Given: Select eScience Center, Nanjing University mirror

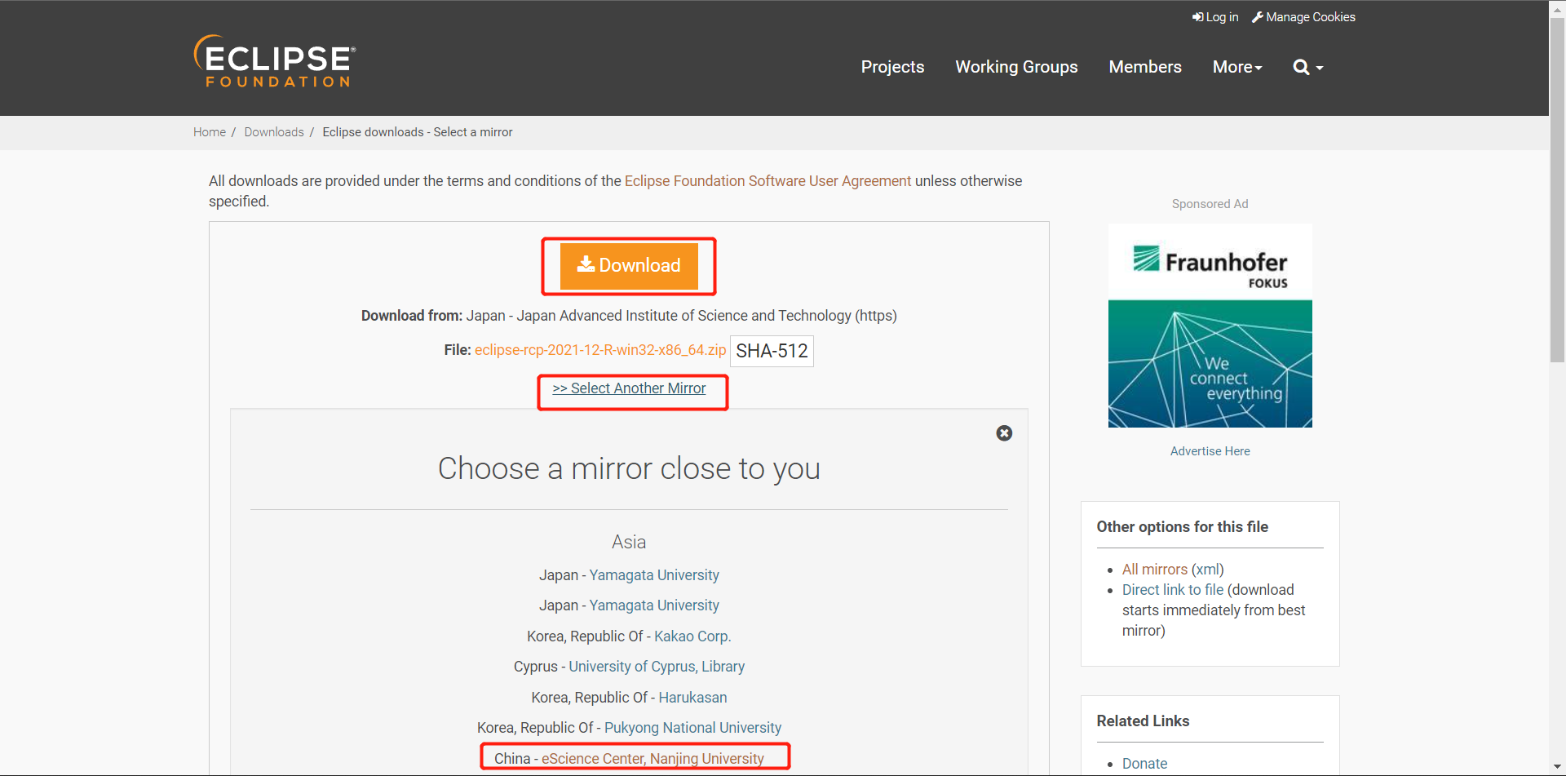Looking at the screenshot, I should (652, 759).
